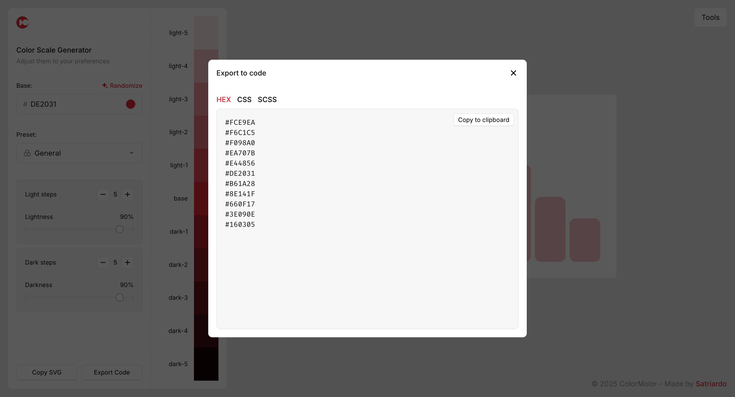
Task: Click the hex value #F098A0
Action: coord(240,143)
